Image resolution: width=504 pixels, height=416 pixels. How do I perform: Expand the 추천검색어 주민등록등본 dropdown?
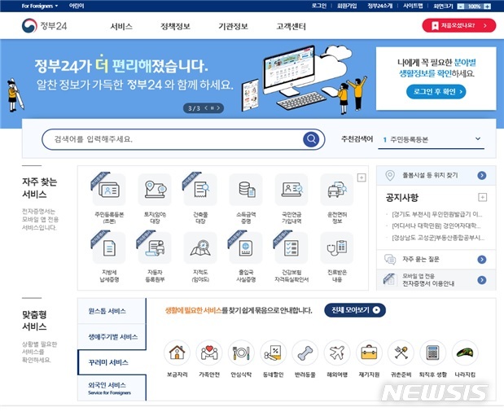pos(431,139)
